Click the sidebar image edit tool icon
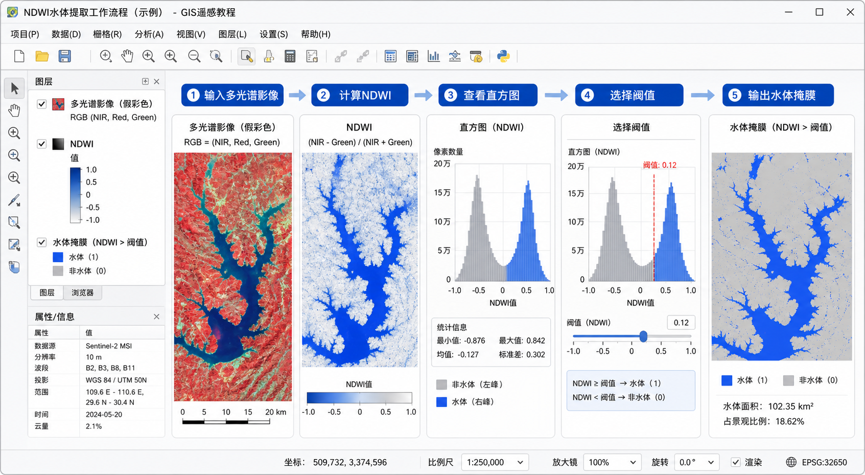The image size is (865, 475). point(14,244)
